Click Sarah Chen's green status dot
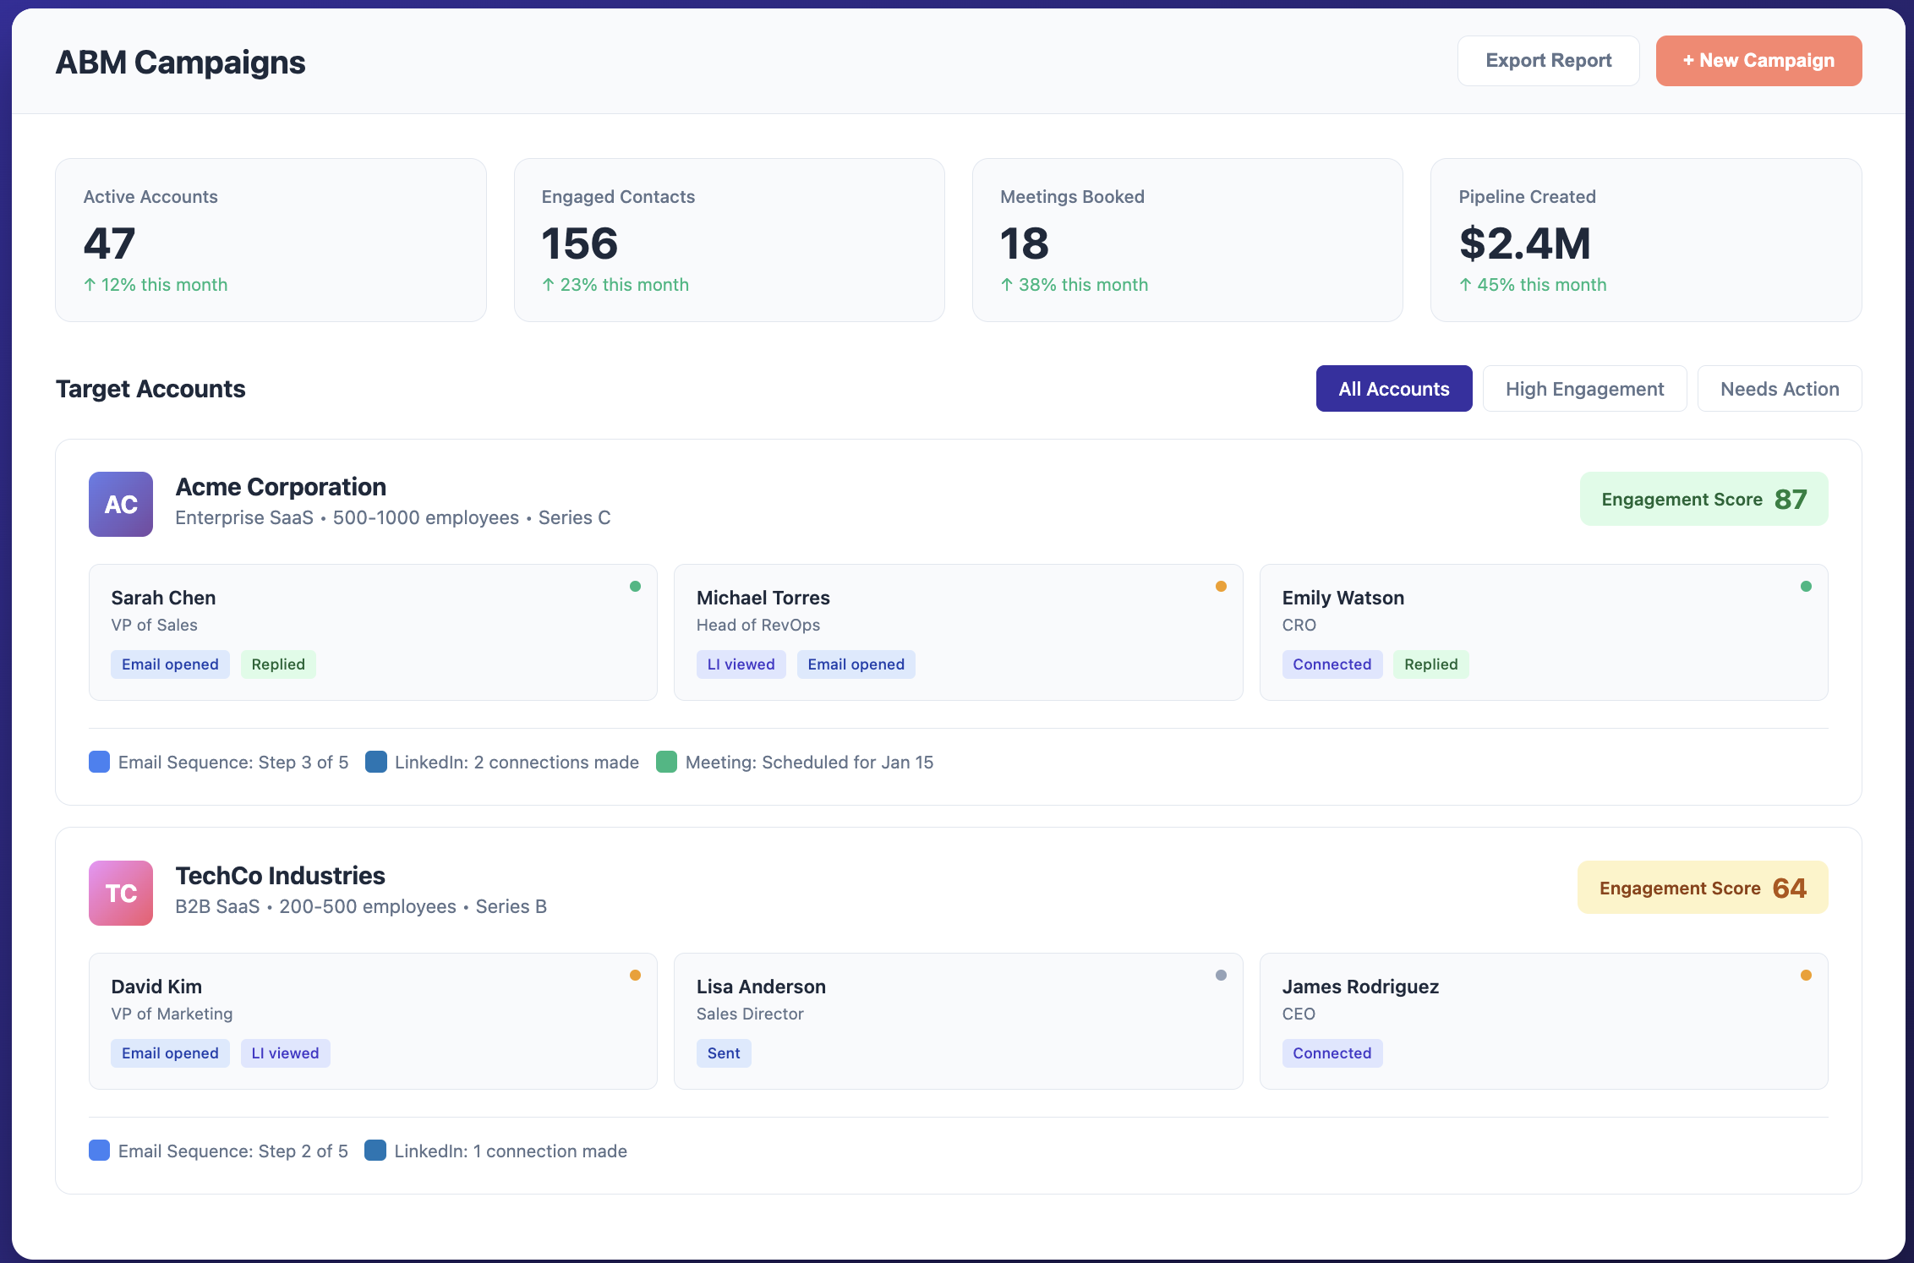This screenshot has height=1263, width=1914. coord(635,586)
